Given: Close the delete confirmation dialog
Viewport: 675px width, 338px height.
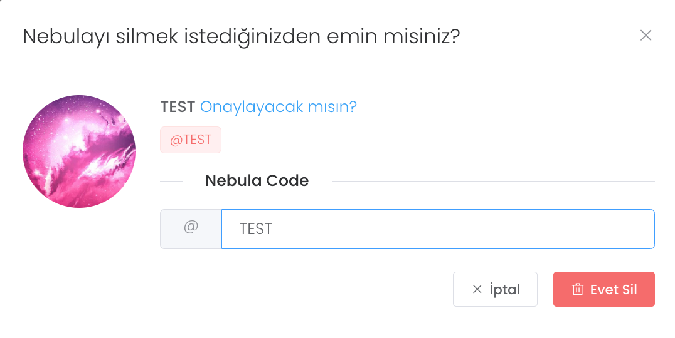Looking at the screenshot, I should (x=646, y=36).
